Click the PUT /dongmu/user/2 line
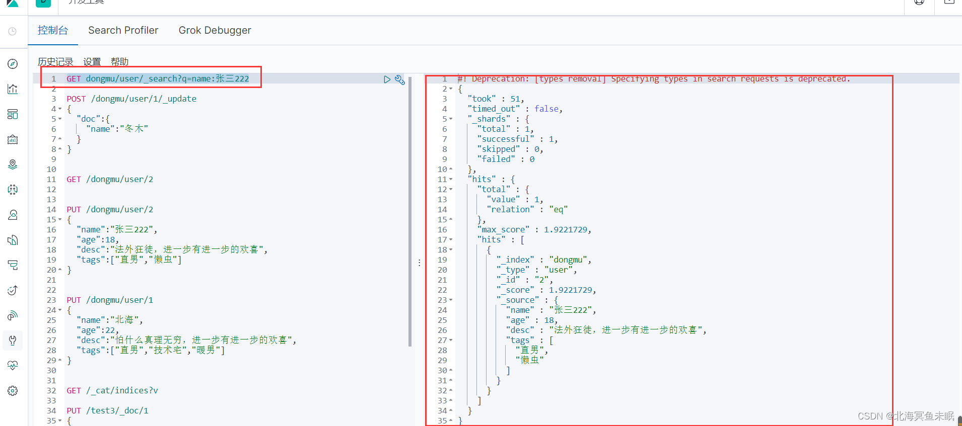This screenshot has height=426, width=962. pyautogui.click(x=110, y=209)
